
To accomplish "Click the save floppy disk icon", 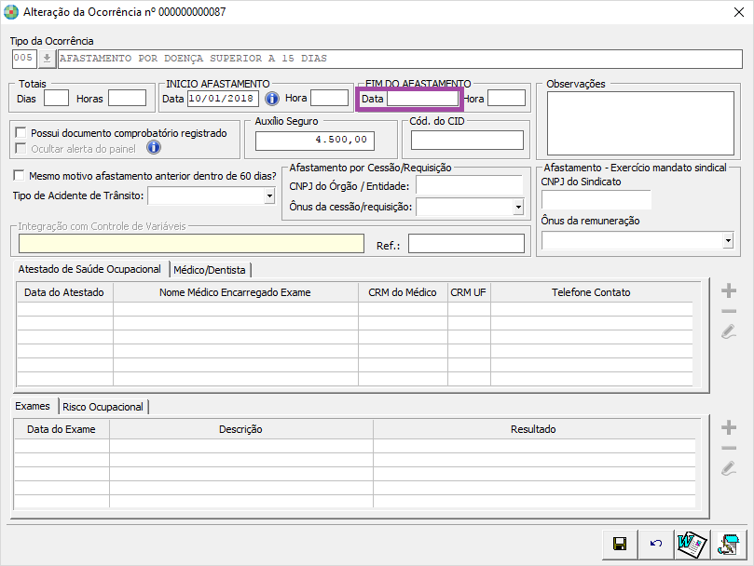I will [619, 544].
